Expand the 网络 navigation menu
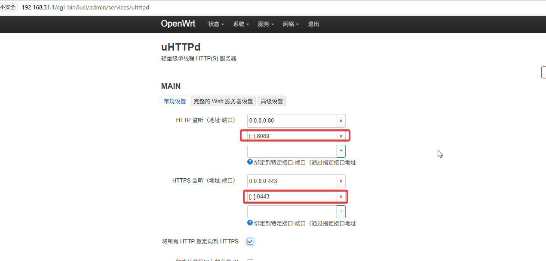 [x=291, y=24]
